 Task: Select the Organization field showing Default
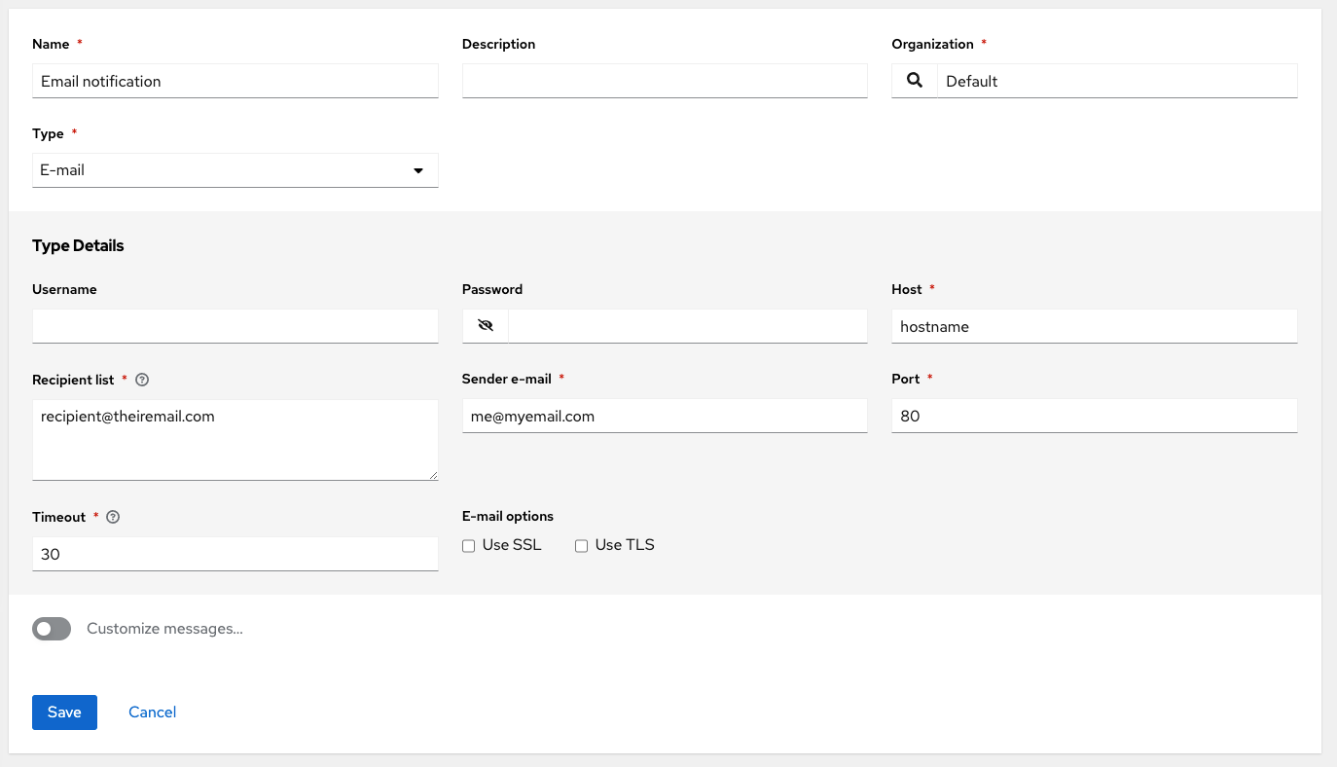(x=1117, y=81)
